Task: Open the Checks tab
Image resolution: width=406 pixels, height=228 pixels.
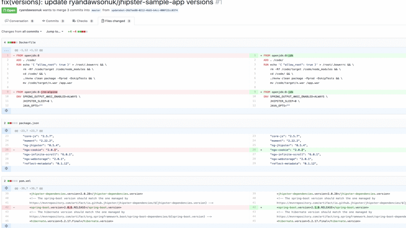Action: tap(82, 21)
